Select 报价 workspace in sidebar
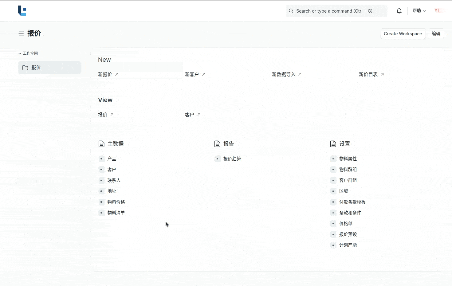 [49, 68]
